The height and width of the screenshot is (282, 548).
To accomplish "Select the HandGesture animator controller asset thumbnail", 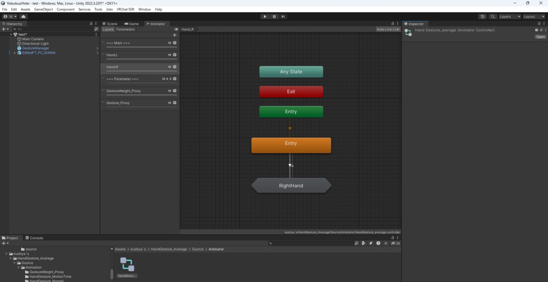I will coord(127,264).
